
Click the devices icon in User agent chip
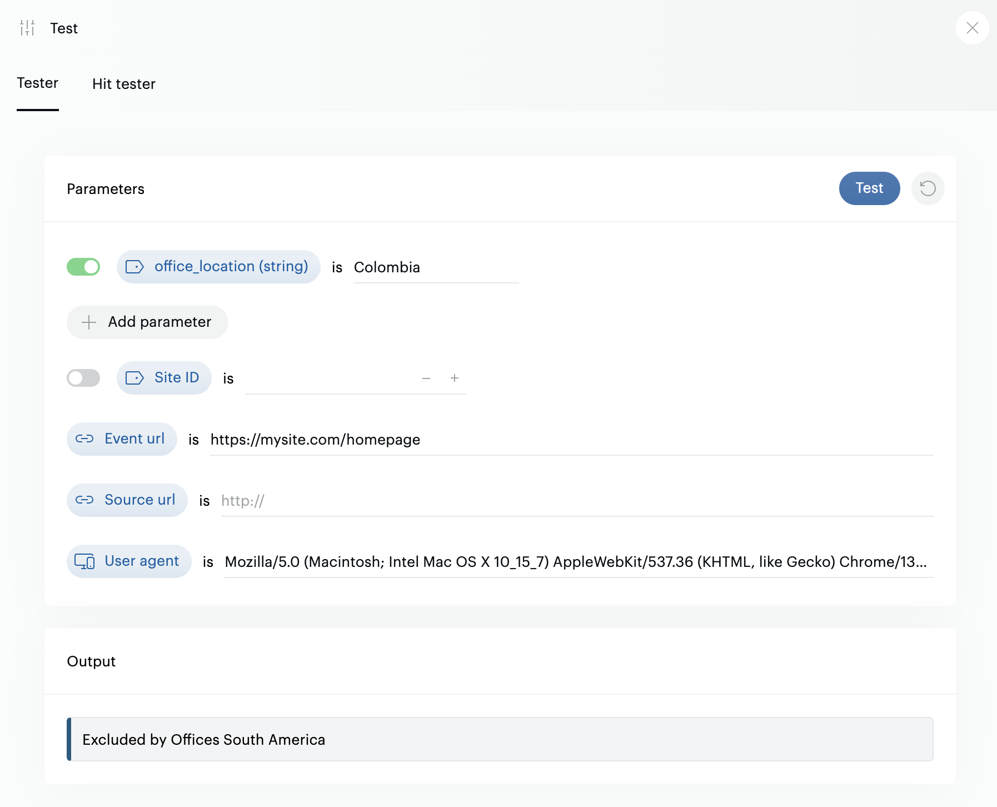(84, 561)
